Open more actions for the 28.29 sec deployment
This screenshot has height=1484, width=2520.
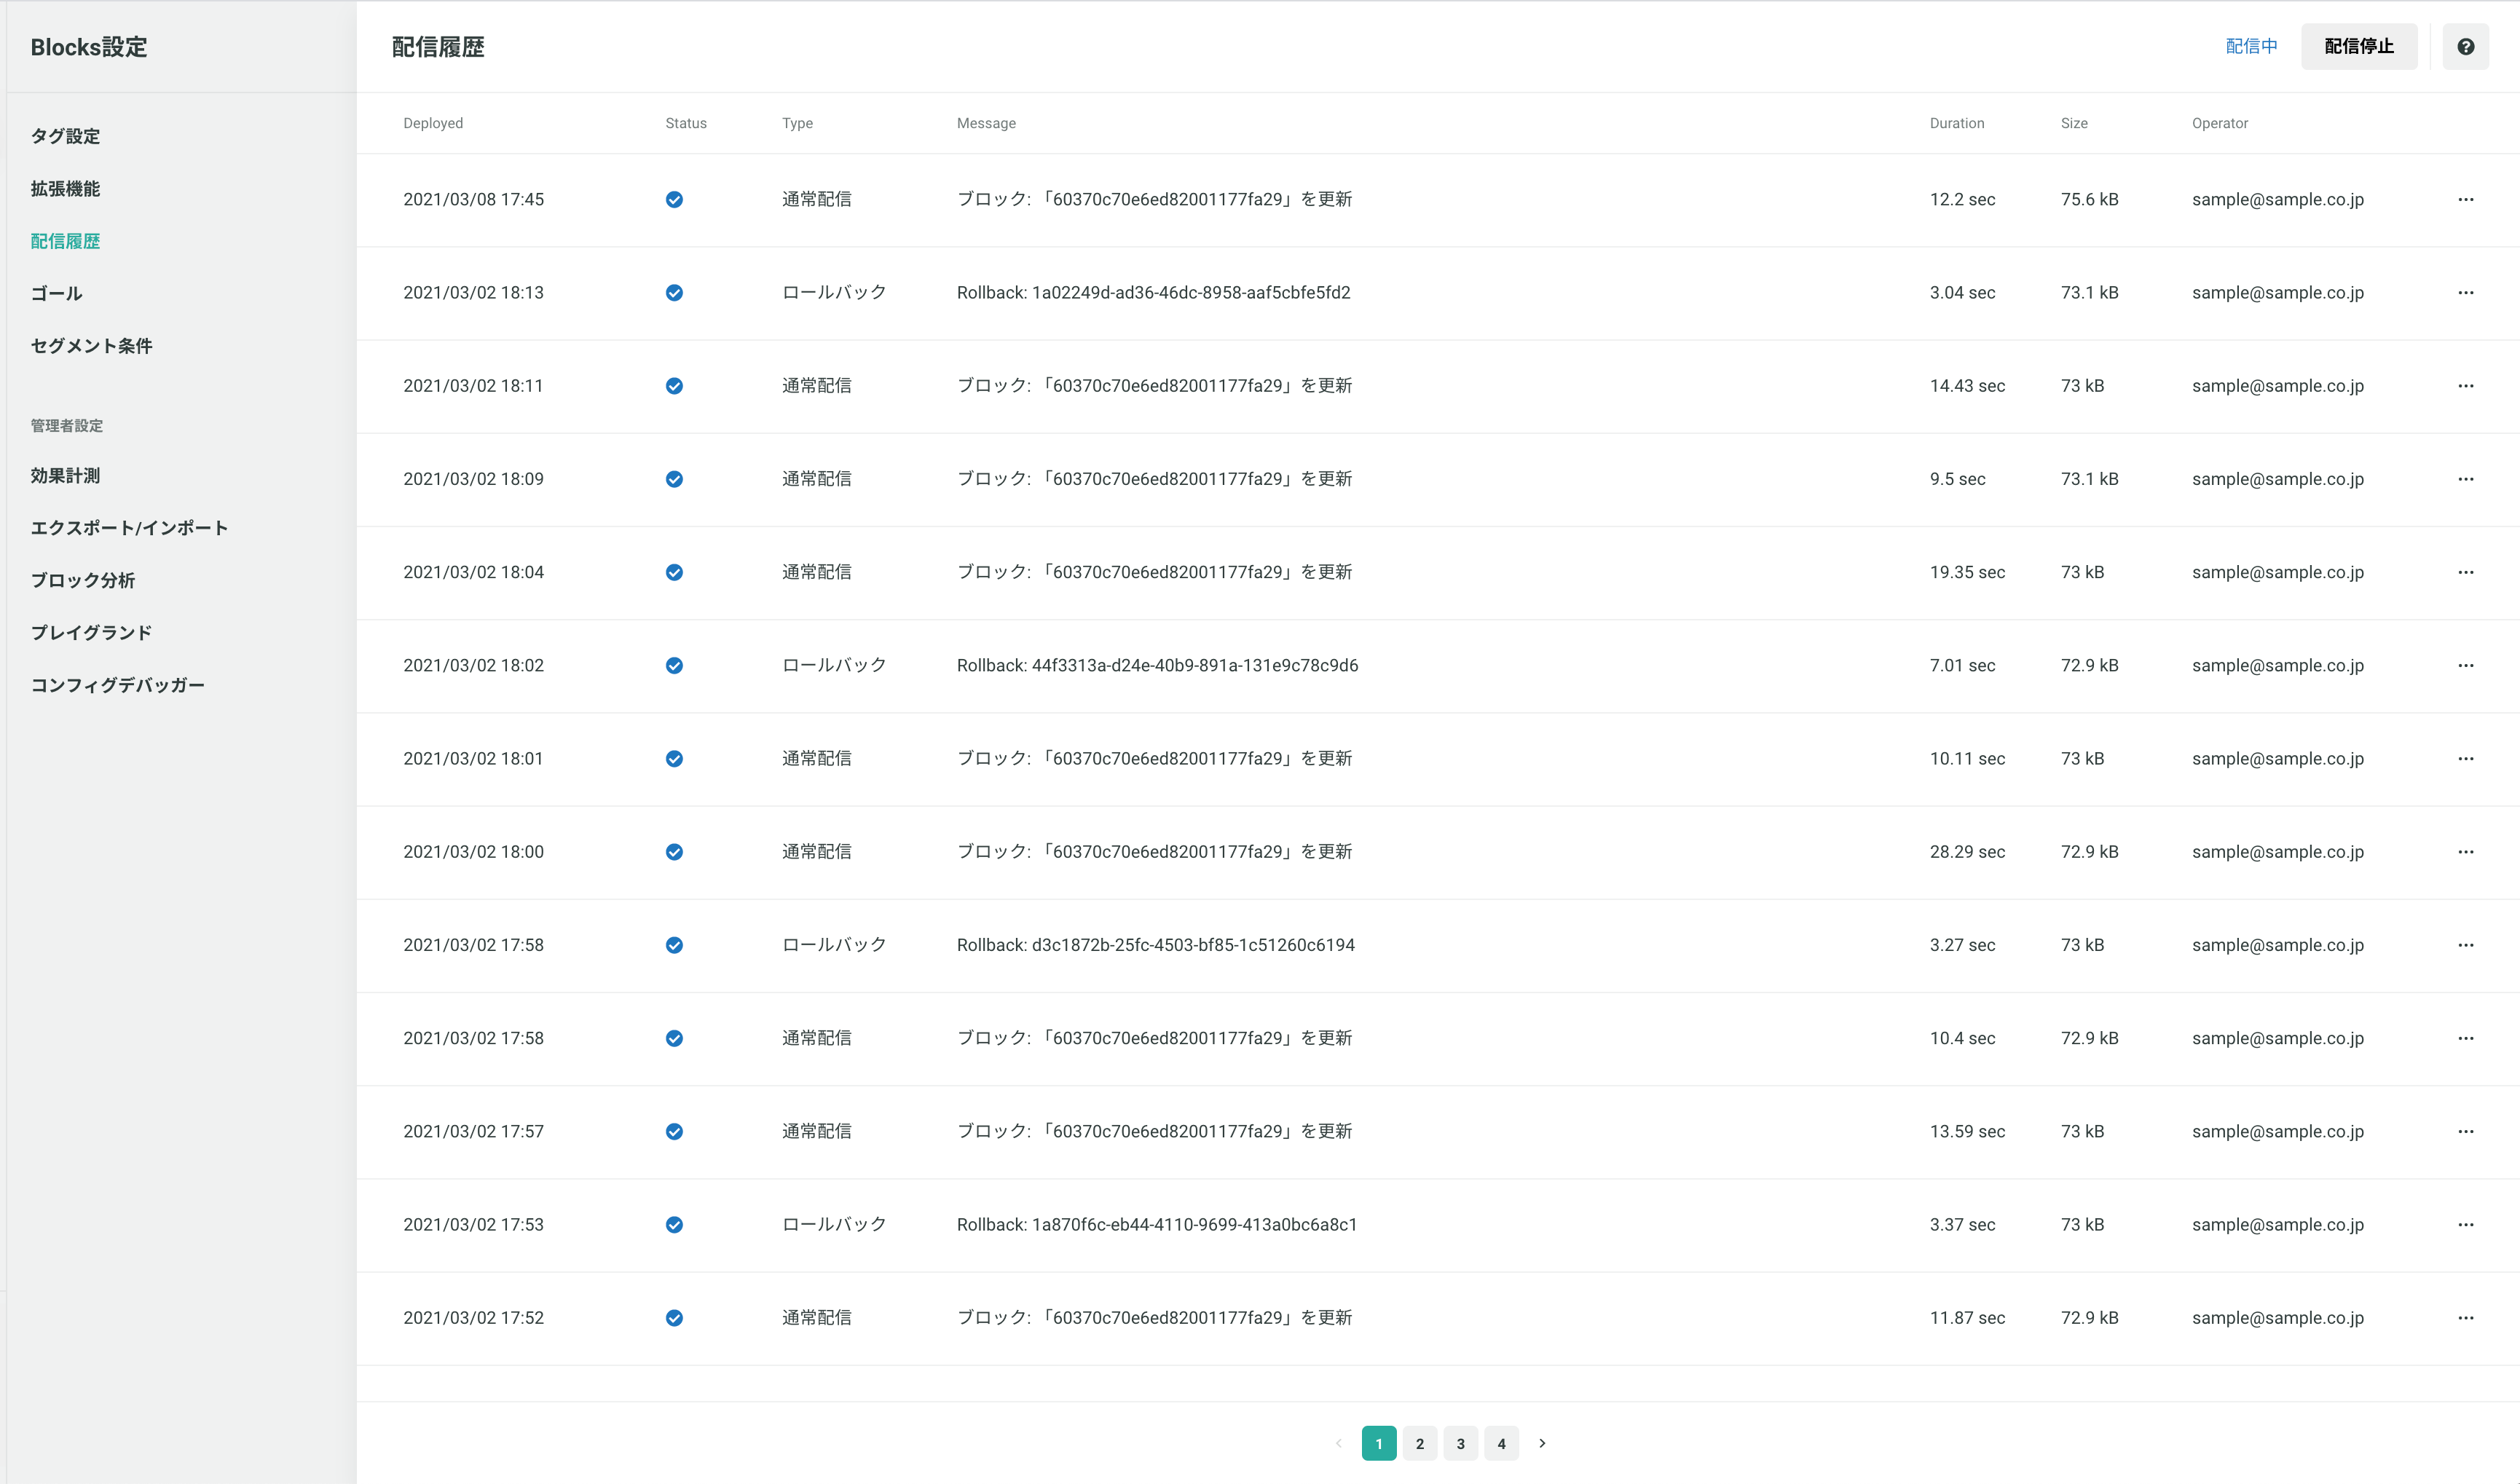click(x=2465, y=852)
